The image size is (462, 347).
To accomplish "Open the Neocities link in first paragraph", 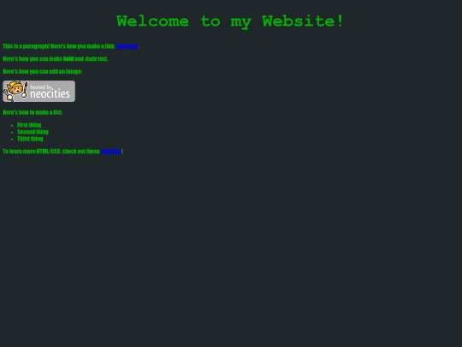I will [x=127, y=46].
